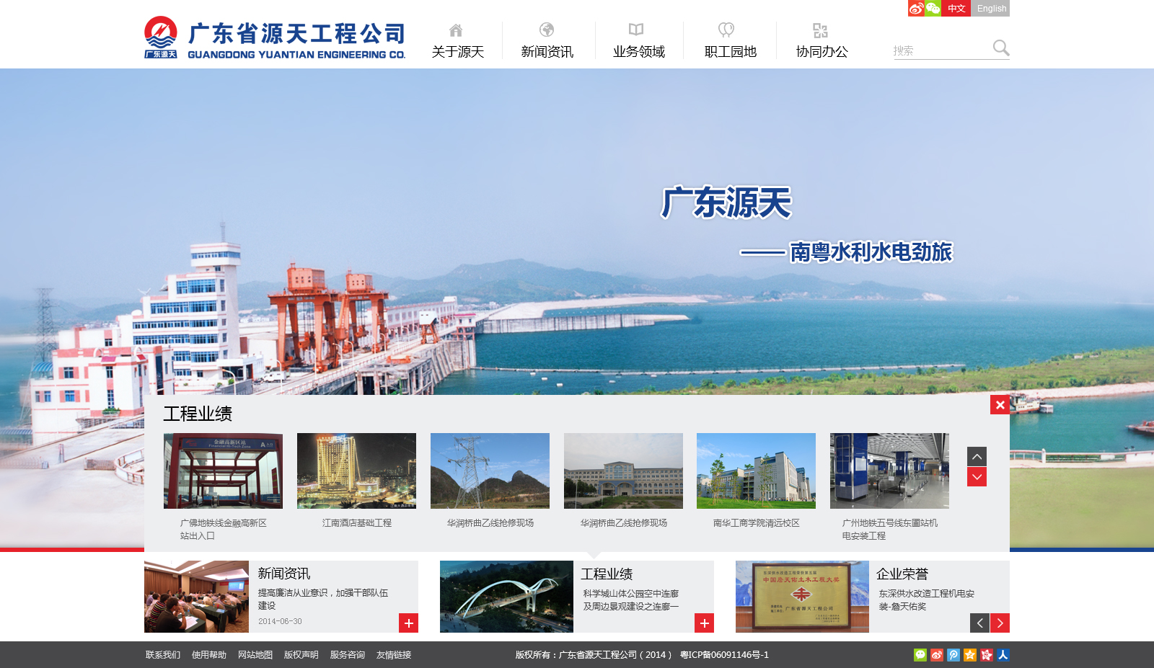Close the 工程业绩 panel with the red X
This screenshot has height=668, width=1154.
tap(1000, 405)
